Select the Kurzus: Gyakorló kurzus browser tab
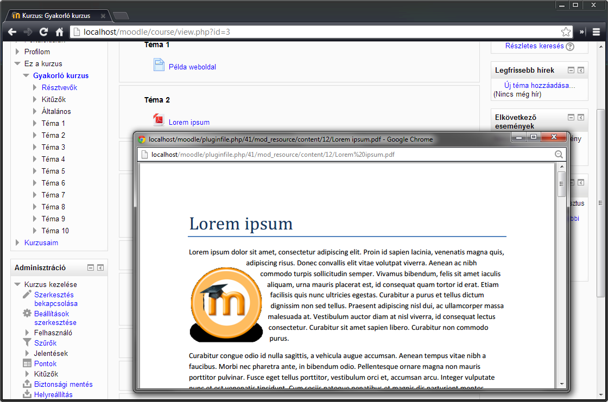The height and width of the screenshot is (402, 608). click(56, 16)
